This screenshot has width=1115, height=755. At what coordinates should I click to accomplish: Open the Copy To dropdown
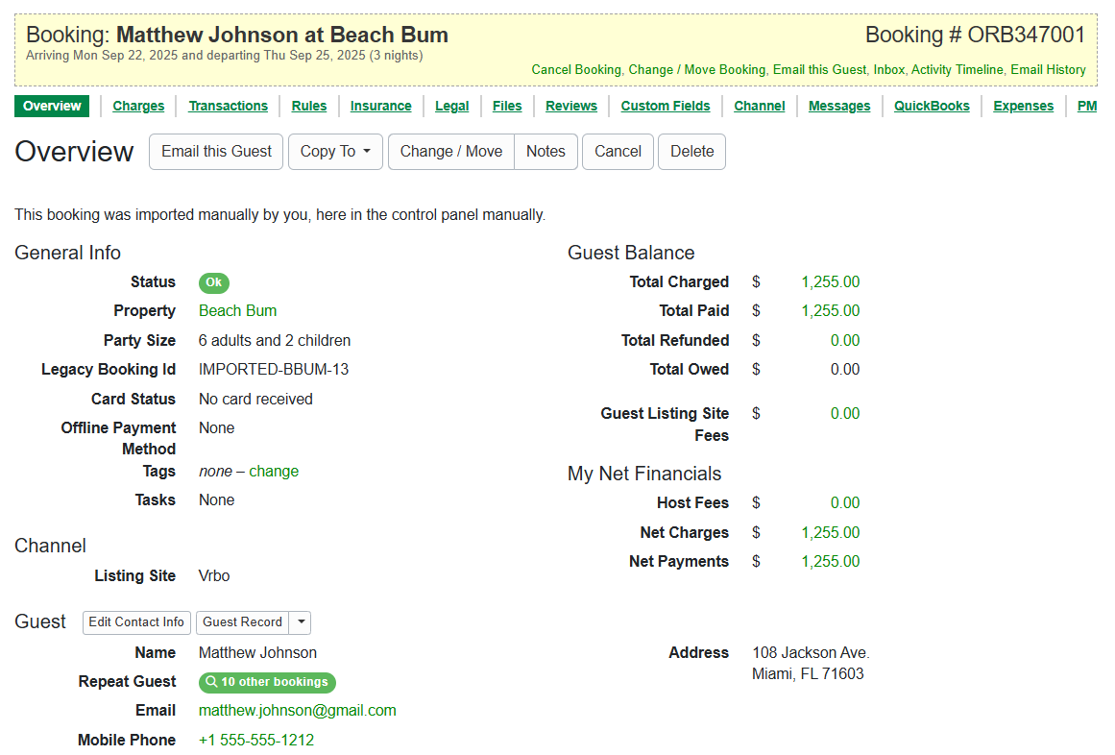pyautogui.click(x=335, y=152)
